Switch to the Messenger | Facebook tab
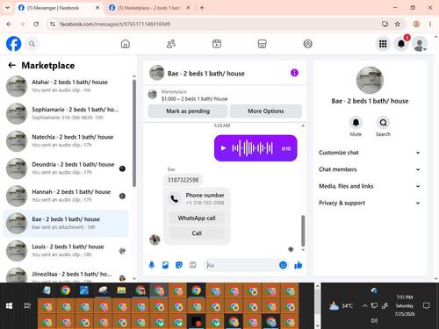 59,8
